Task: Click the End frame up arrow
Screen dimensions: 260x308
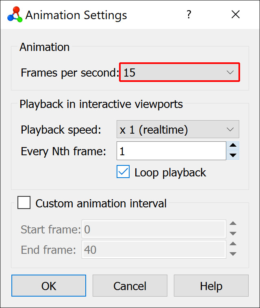Action: (x=233, y=244)
